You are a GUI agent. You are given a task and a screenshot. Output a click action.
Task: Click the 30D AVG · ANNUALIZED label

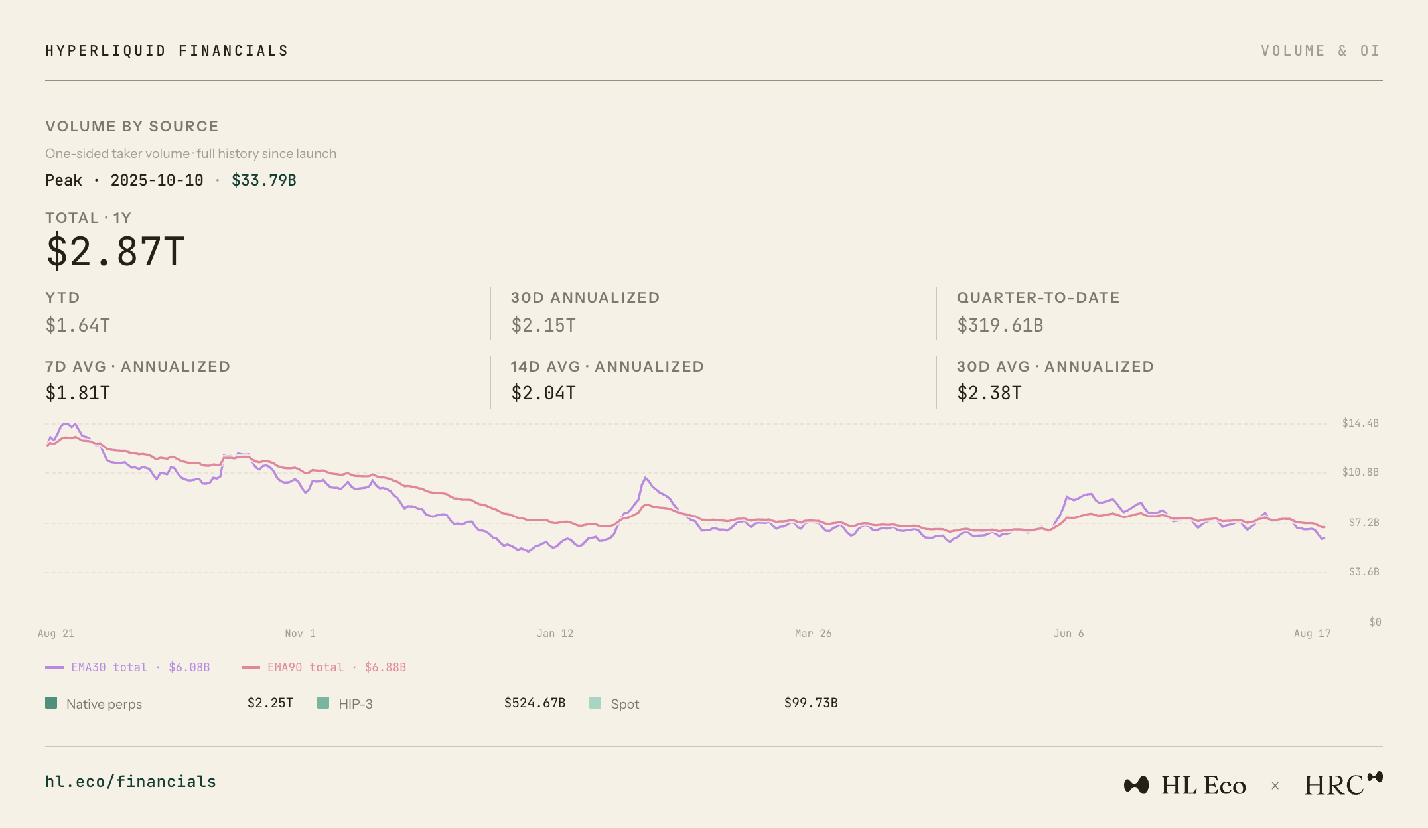click(1055, 366)
